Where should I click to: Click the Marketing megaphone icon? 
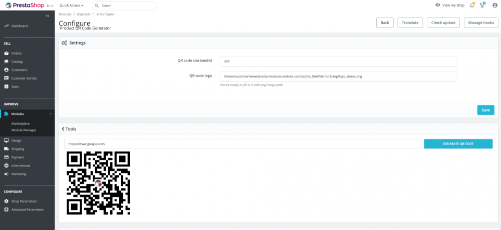coord(6,174)
